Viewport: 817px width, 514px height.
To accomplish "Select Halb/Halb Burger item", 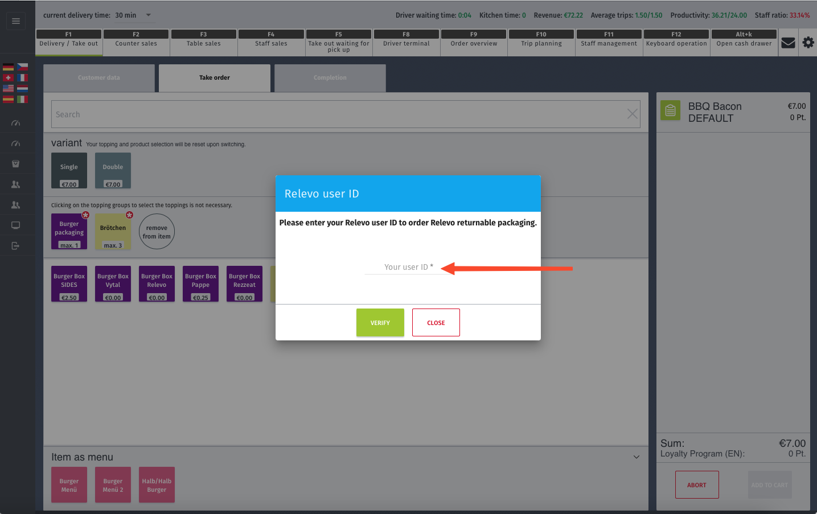I will [157, 485].
